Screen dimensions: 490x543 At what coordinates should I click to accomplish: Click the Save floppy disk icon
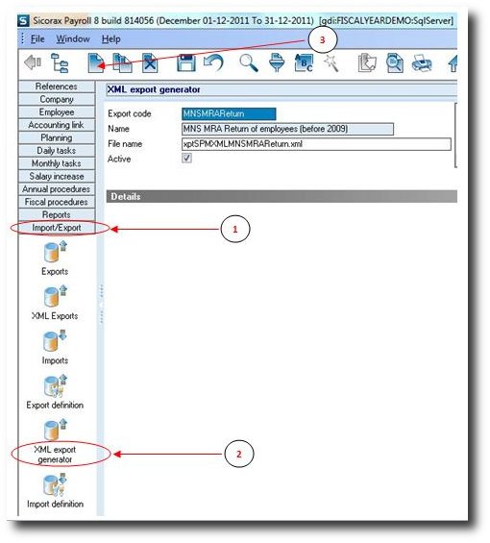[186, 63]
